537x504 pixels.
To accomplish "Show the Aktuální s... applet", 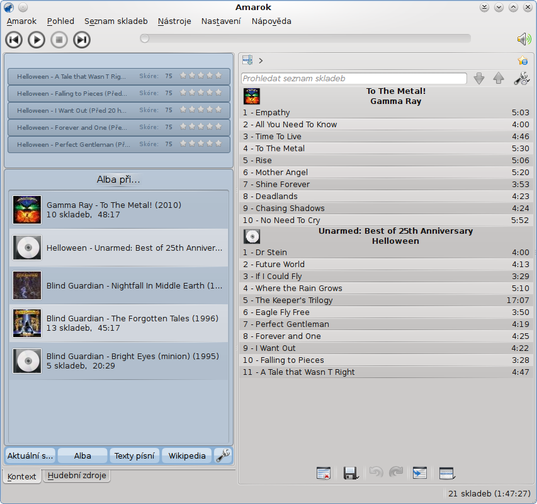I will click(x=30, y=455).
